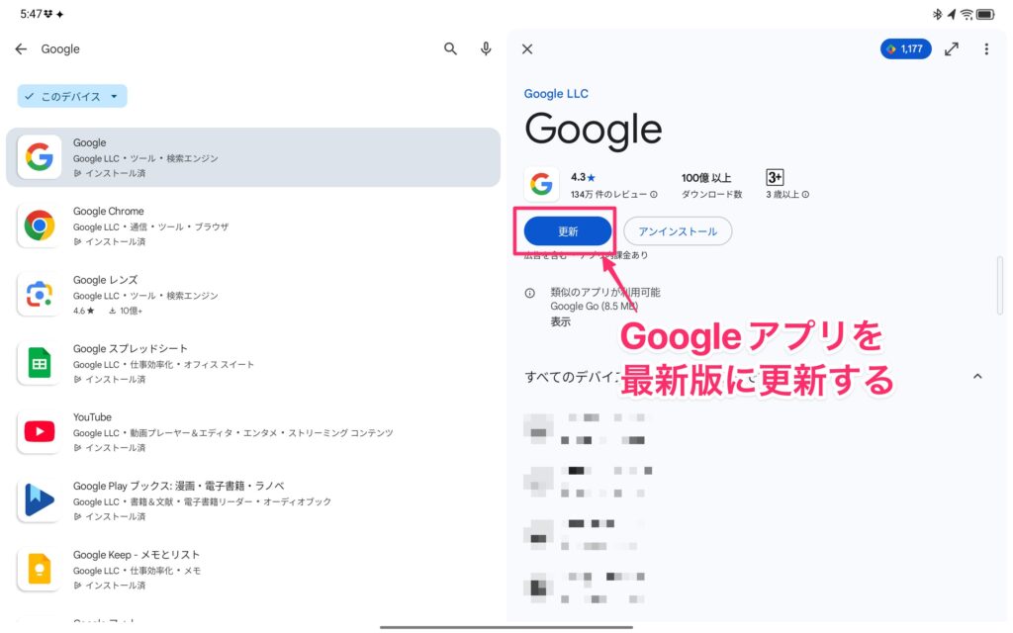Screen dimensions: 1013x633
Task: Tap the Wi-Fi status icon
Action: (967, 14)
